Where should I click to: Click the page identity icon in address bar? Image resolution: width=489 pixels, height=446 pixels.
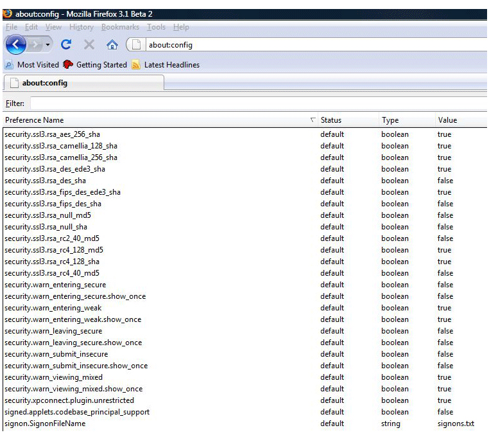[137, 45]
